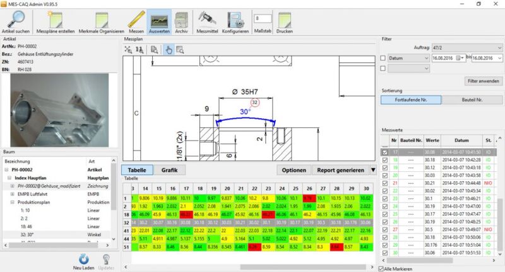
Task: Click column header 22 in table
Action: [254, 188]
